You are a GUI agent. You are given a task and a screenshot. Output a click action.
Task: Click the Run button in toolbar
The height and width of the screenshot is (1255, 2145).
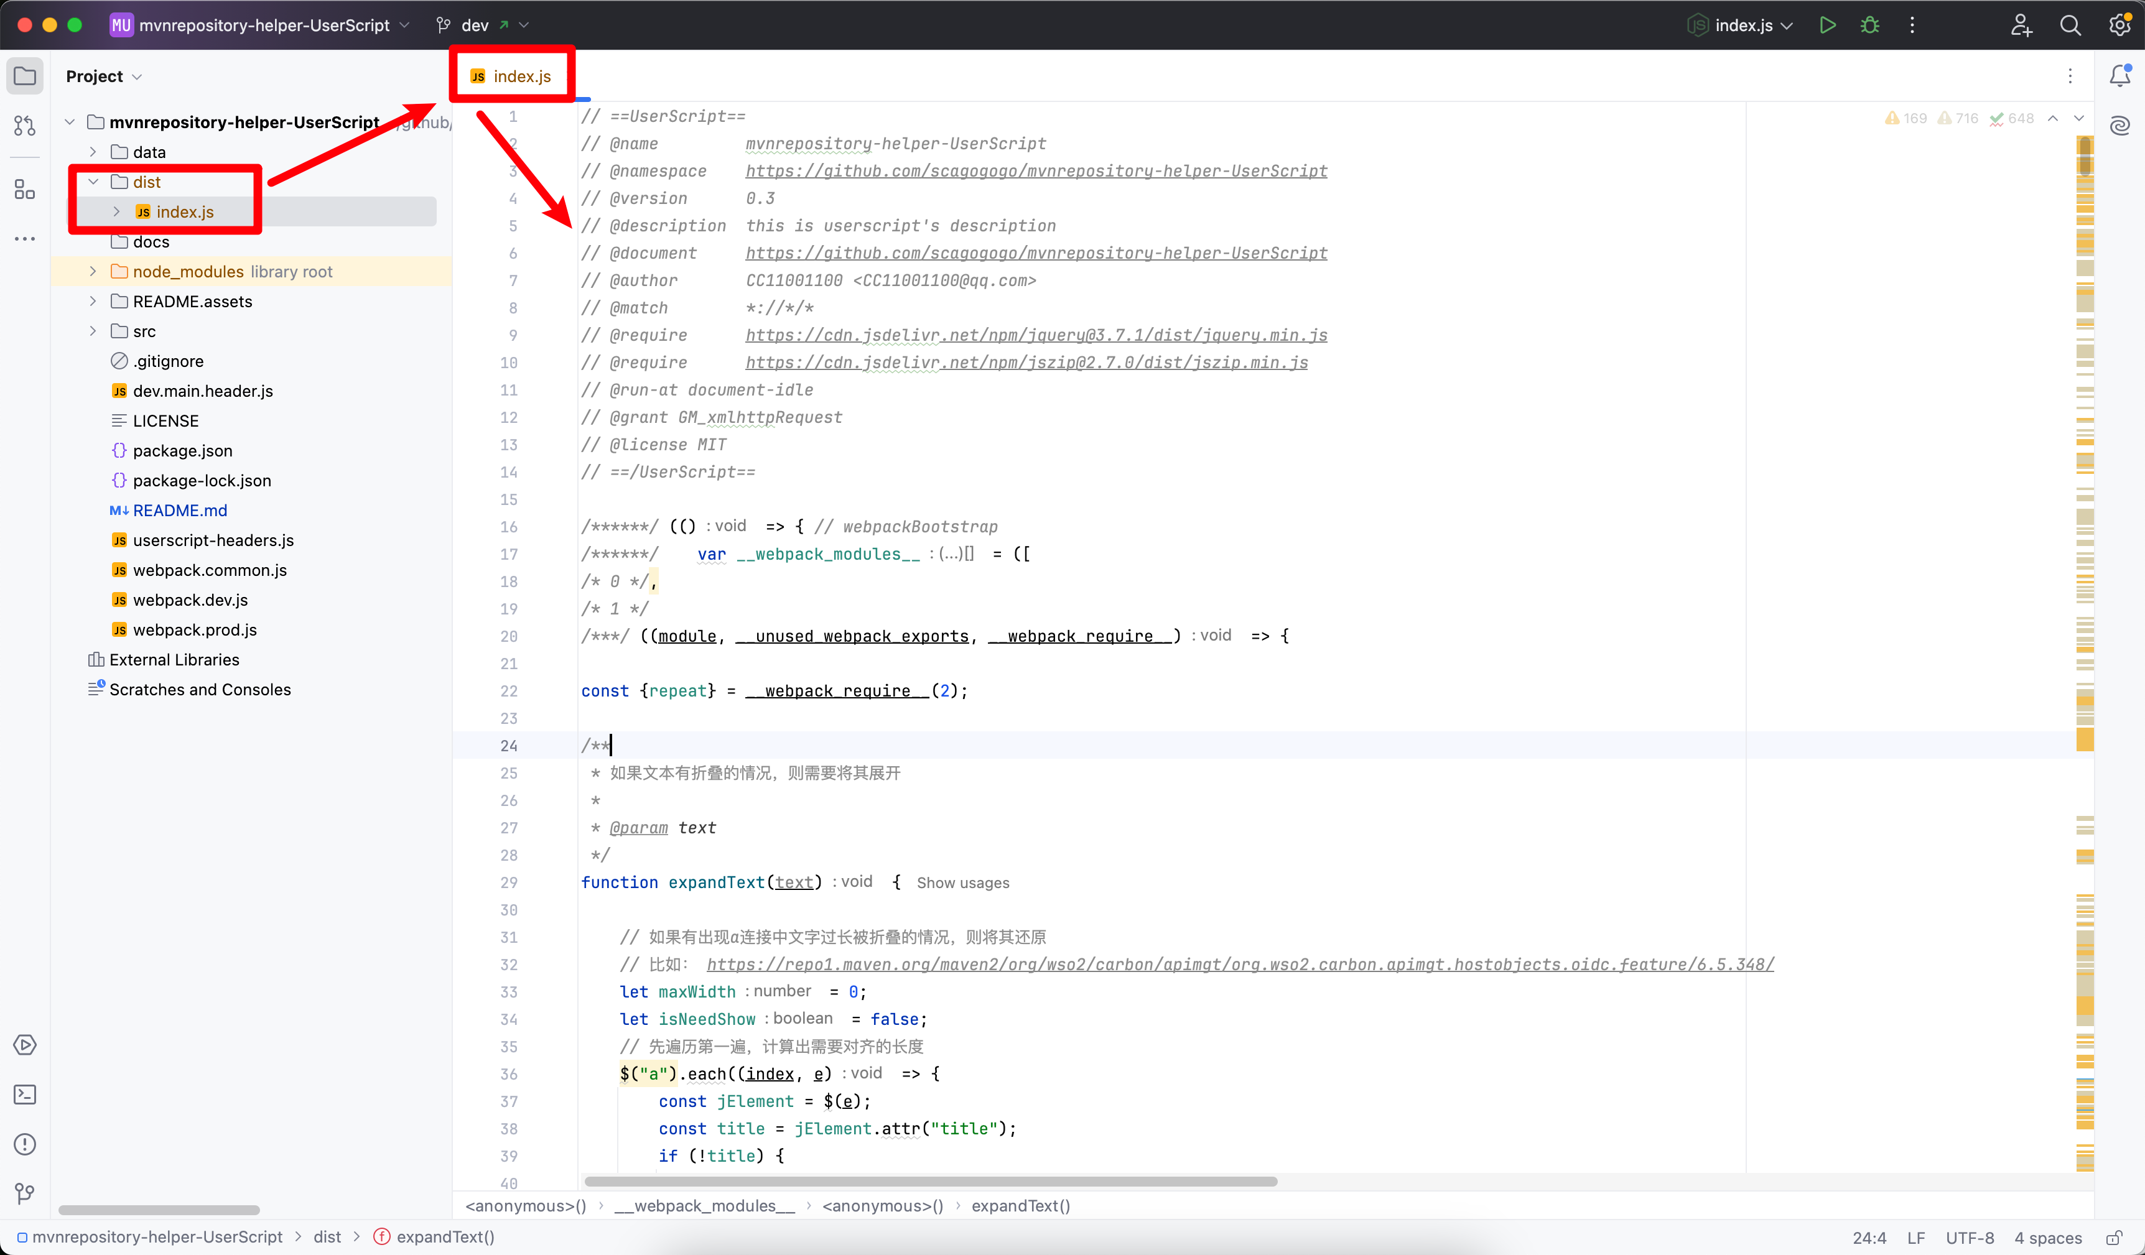point(1826,25)
